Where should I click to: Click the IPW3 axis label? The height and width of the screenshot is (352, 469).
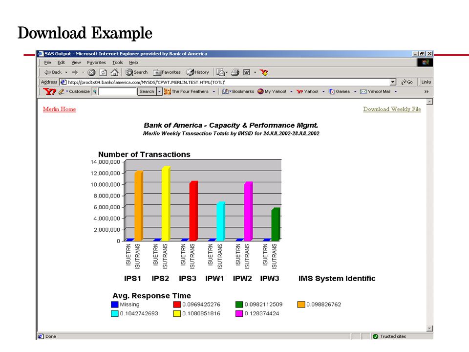270,278
